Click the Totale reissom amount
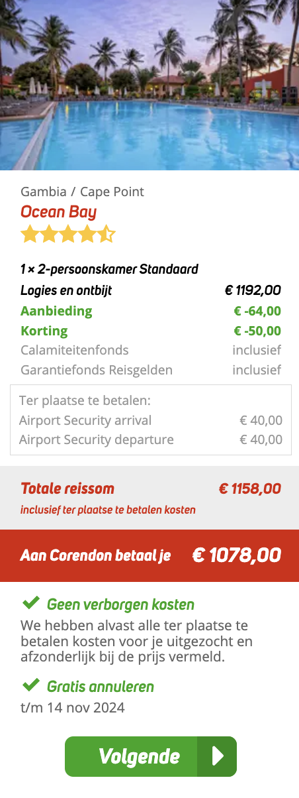Image resolution: width=299 pixels, height=798 pixels. [x=250, y=489]
